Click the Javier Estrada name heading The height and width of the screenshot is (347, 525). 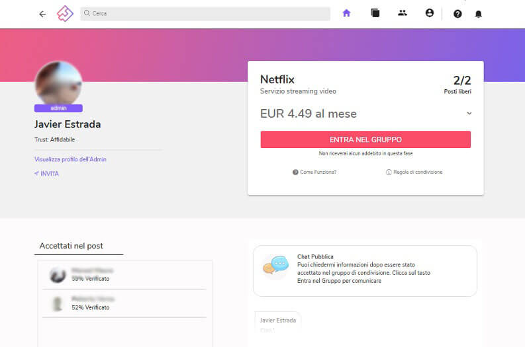click(68, 124)
